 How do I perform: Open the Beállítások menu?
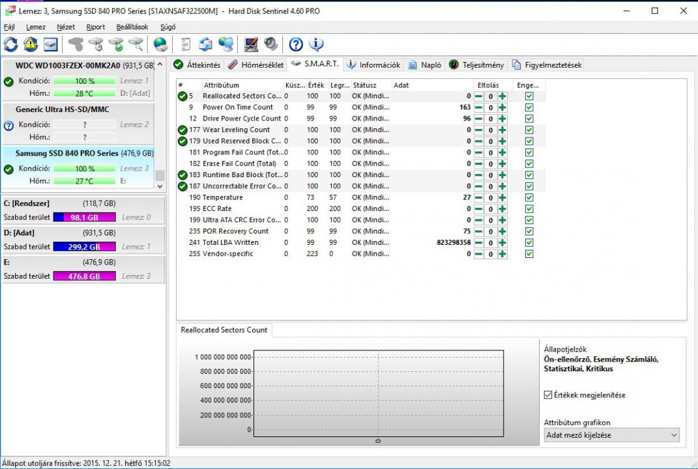coord(132,27)
